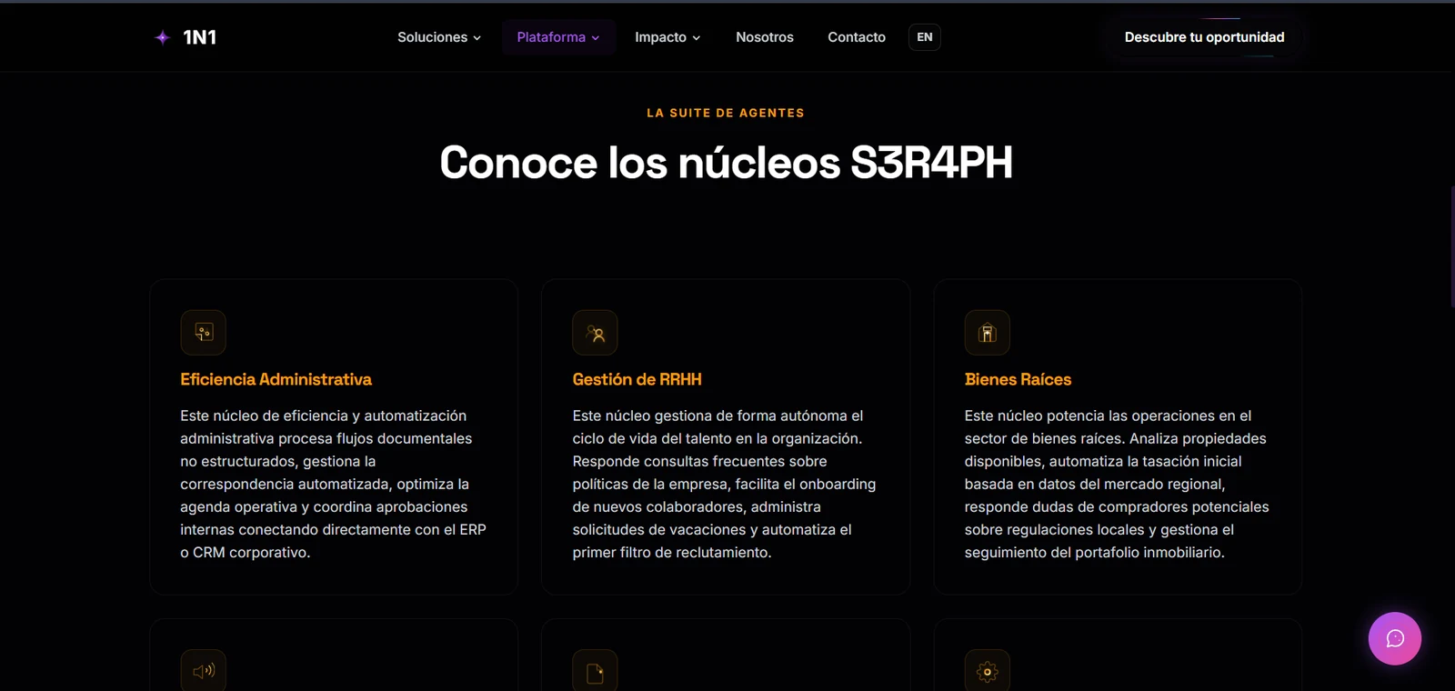
Task: Select the Gestión de RRHH heading
Action: click(637, 379)
